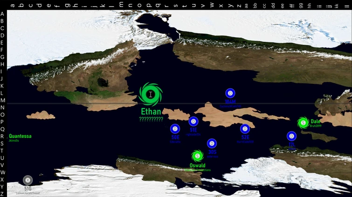The image size is (352, 197).
Task: Click Hurricane Ethan's green cyclone icon
Action: [151, 94]
